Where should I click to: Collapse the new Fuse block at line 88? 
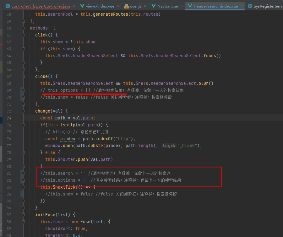pyautogui.click(x=23, y=222)
